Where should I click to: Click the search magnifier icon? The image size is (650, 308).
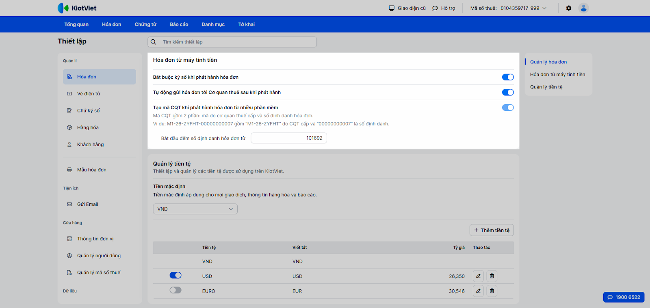154,42
